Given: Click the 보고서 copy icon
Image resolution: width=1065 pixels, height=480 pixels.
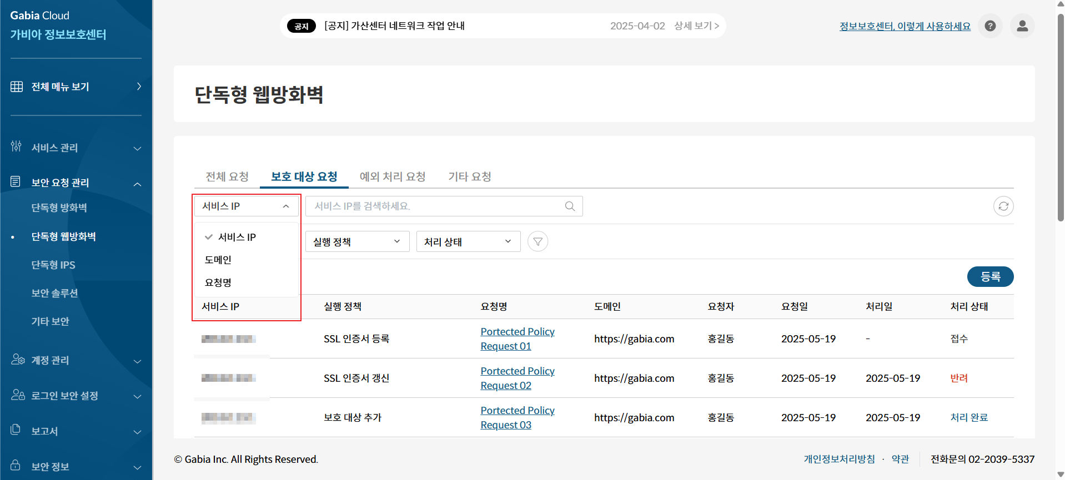Looking at the screenshot, I should pyautogui.click(x=16, y=430).
